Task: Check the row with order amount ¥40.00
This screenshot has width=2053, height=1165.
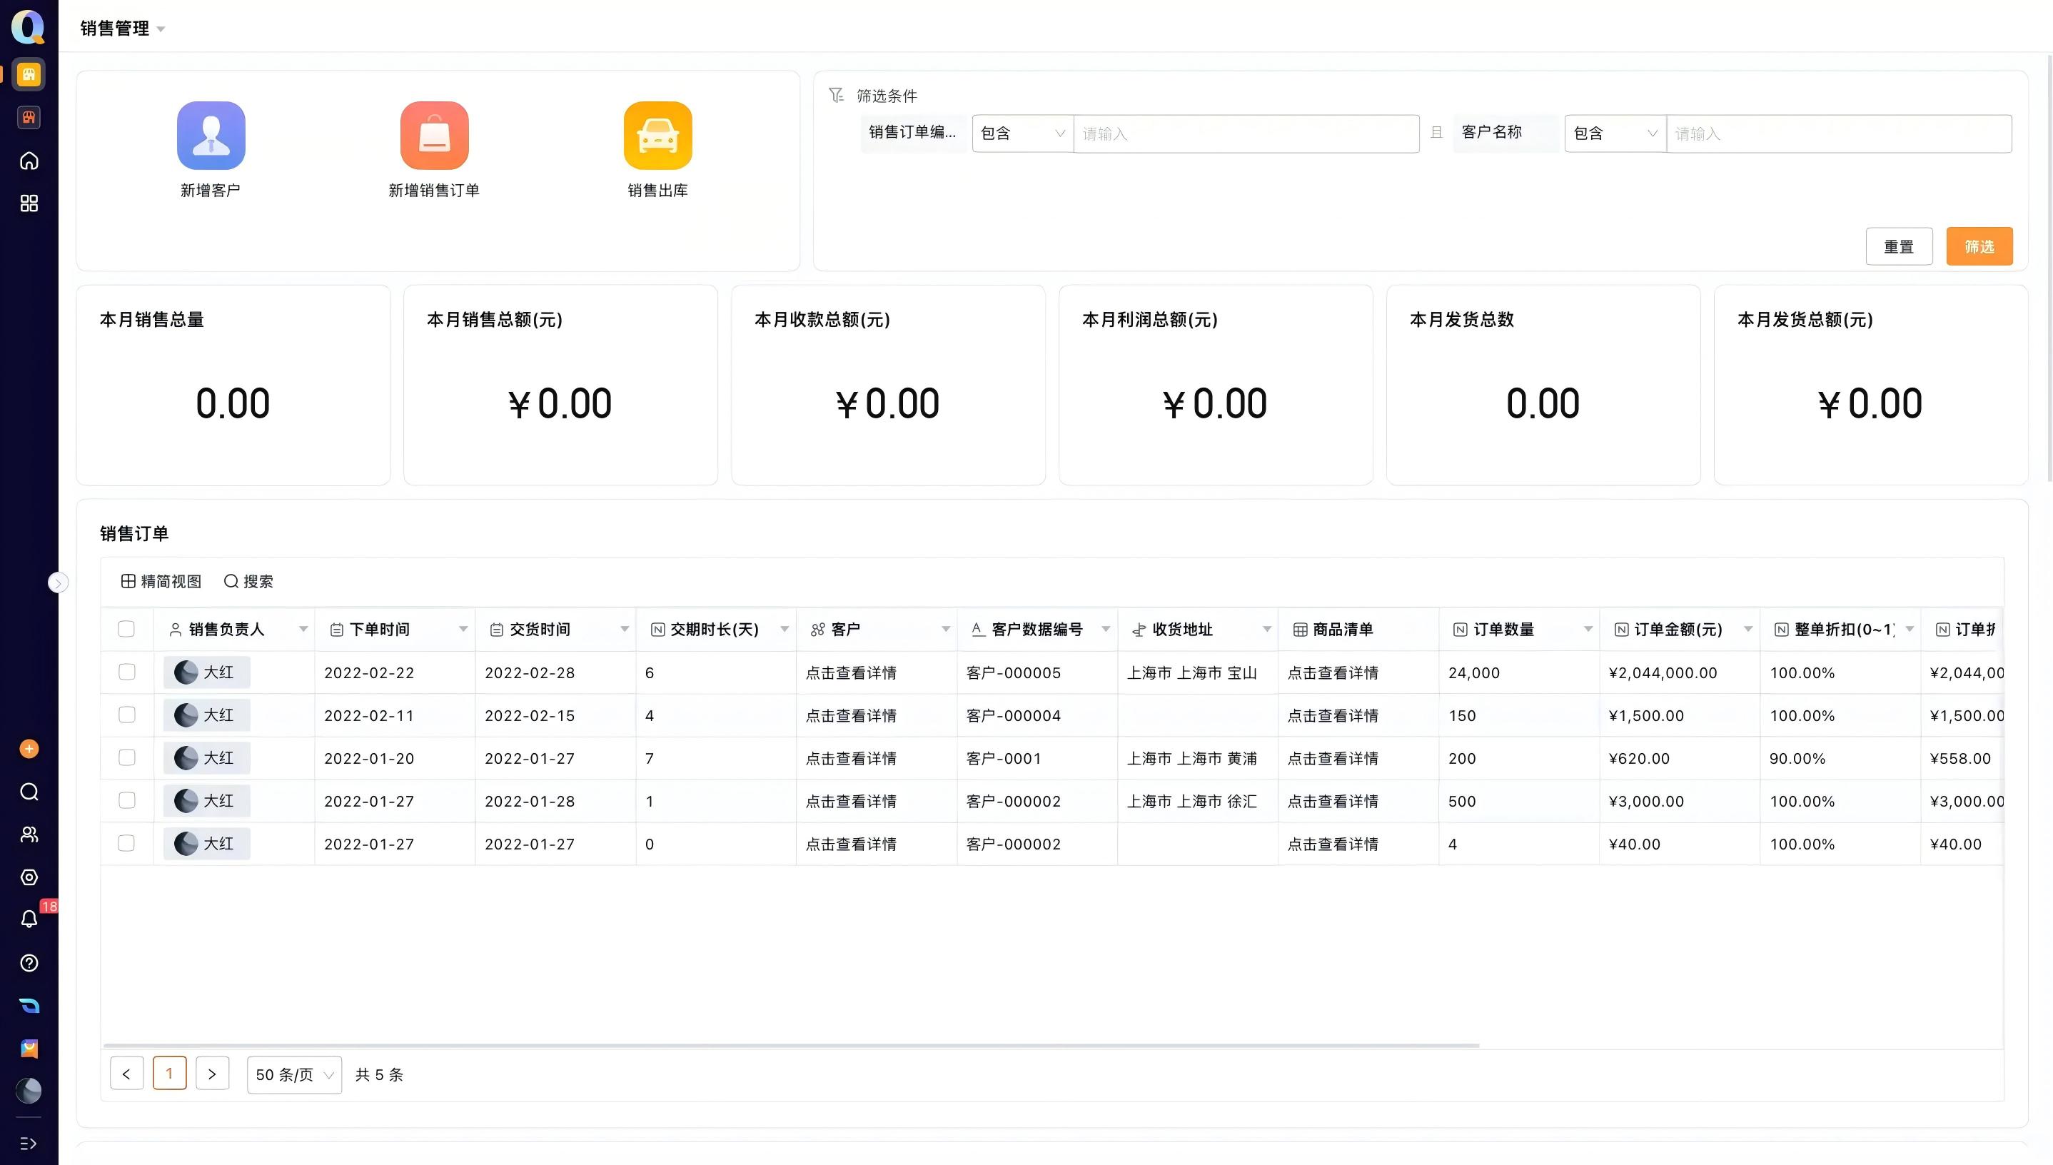Action: pyautogui.click(x=126, y=843)
